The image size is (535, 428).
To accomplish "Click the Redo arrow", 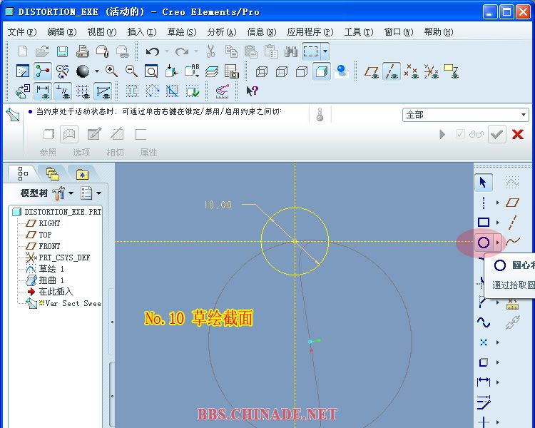I will point(181,51).
